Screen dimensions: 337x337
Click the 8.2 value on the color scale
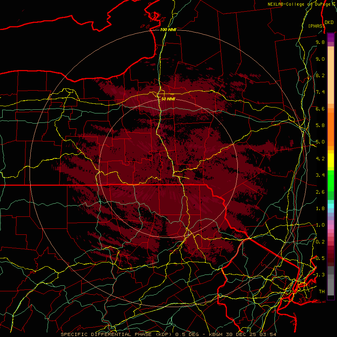pos(320,75)
